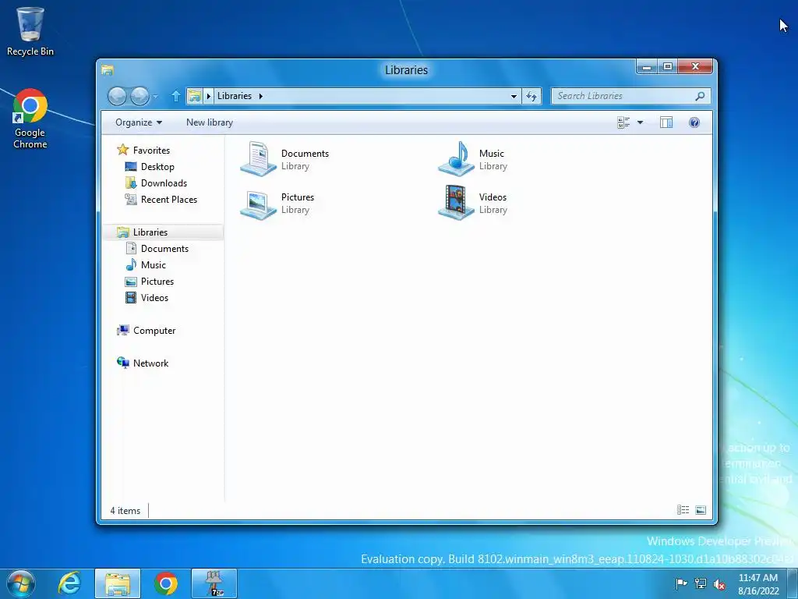798x599 pixels.
Task: Click the 4 items status text
Action: (125, 510)
